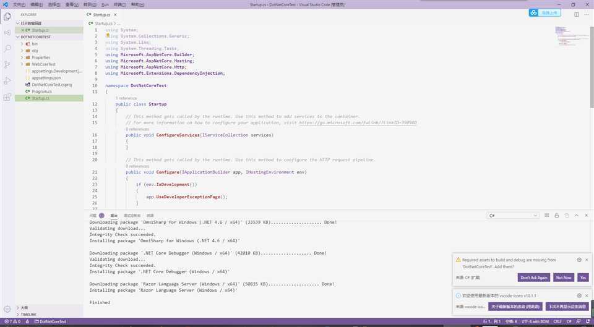This screenshot has width=594, height=327.
Task: Open the Visual Studio icon in activity bar
Action: click(7, 33)
